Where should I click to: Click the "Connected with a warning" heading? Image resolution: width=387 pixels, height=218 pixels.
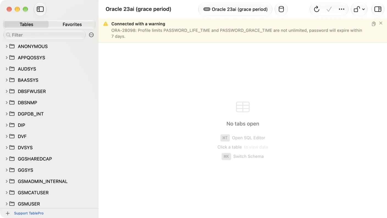138,24
